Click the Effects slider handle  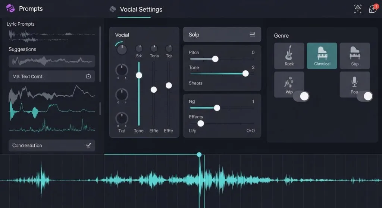coord(200,124)
